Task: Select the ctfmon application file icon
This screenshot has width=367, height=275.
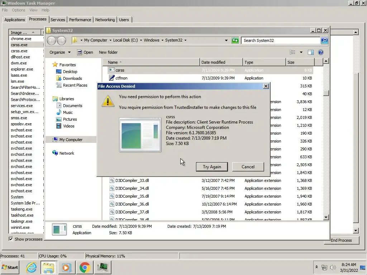Action: (x=112, y=78)
